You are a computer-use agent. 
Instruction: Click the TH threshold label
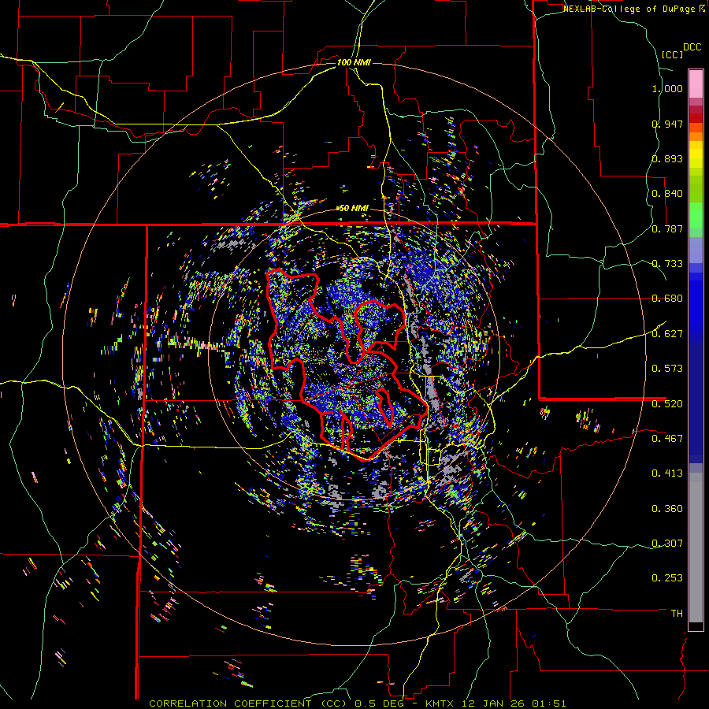click(677, 614)
